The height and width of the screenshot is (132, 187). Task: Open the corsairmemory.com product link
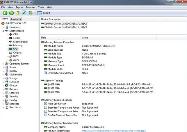(114, 131)
